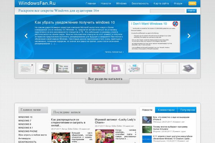
Task: Open the I Don't Want Windows 10 image
Action: [x=154, y=37]
